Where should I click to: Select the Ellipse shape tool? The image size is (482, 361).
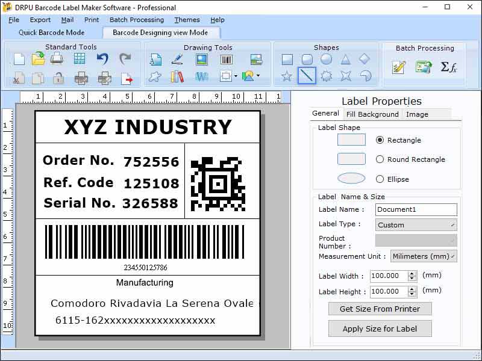tap(325, 60)
